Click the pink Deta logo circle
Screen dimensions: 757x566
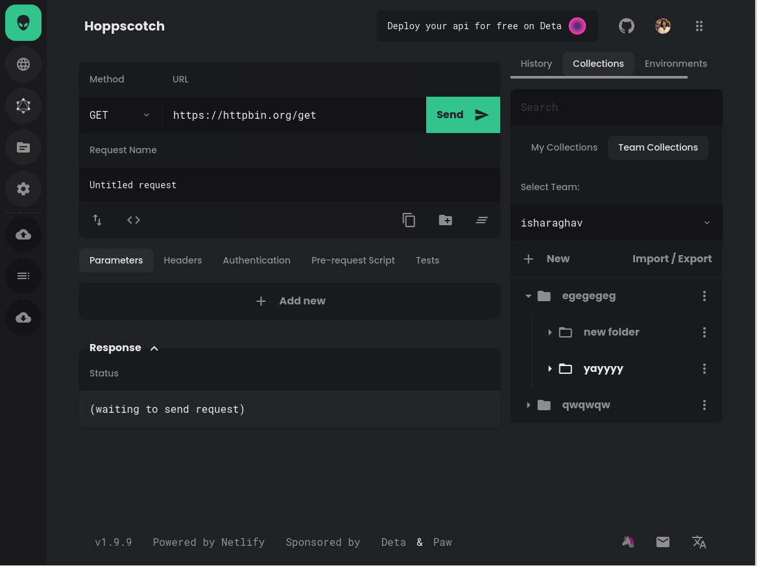coord(577,26)
